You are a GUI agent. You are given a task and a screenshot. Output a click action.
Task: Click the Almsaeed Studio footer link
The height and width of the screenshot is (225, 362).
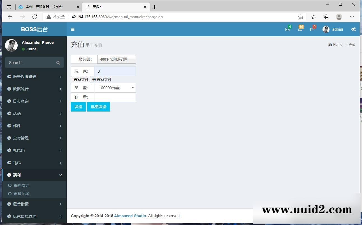(x=130, y=215)
